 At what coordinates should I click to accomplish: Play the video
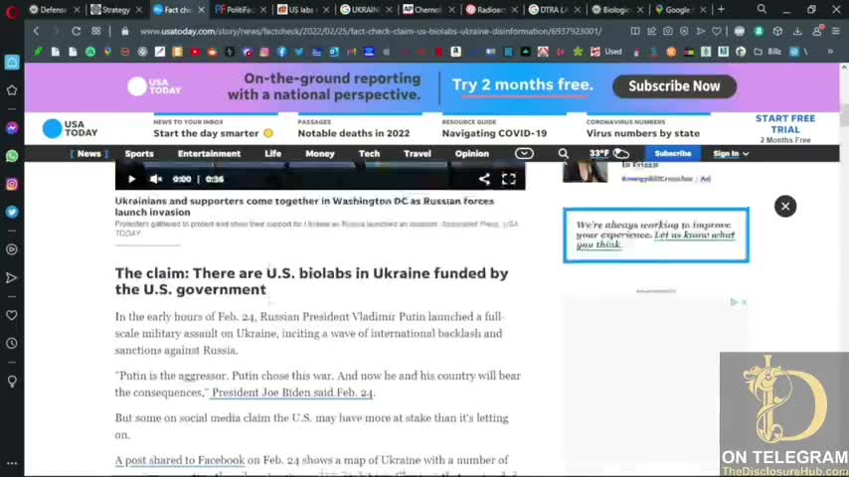131,179
